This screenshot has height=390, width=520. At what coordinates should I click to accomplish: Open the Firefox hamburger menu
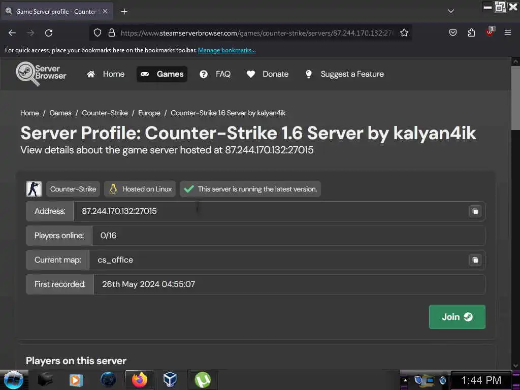tap(508, 32)
